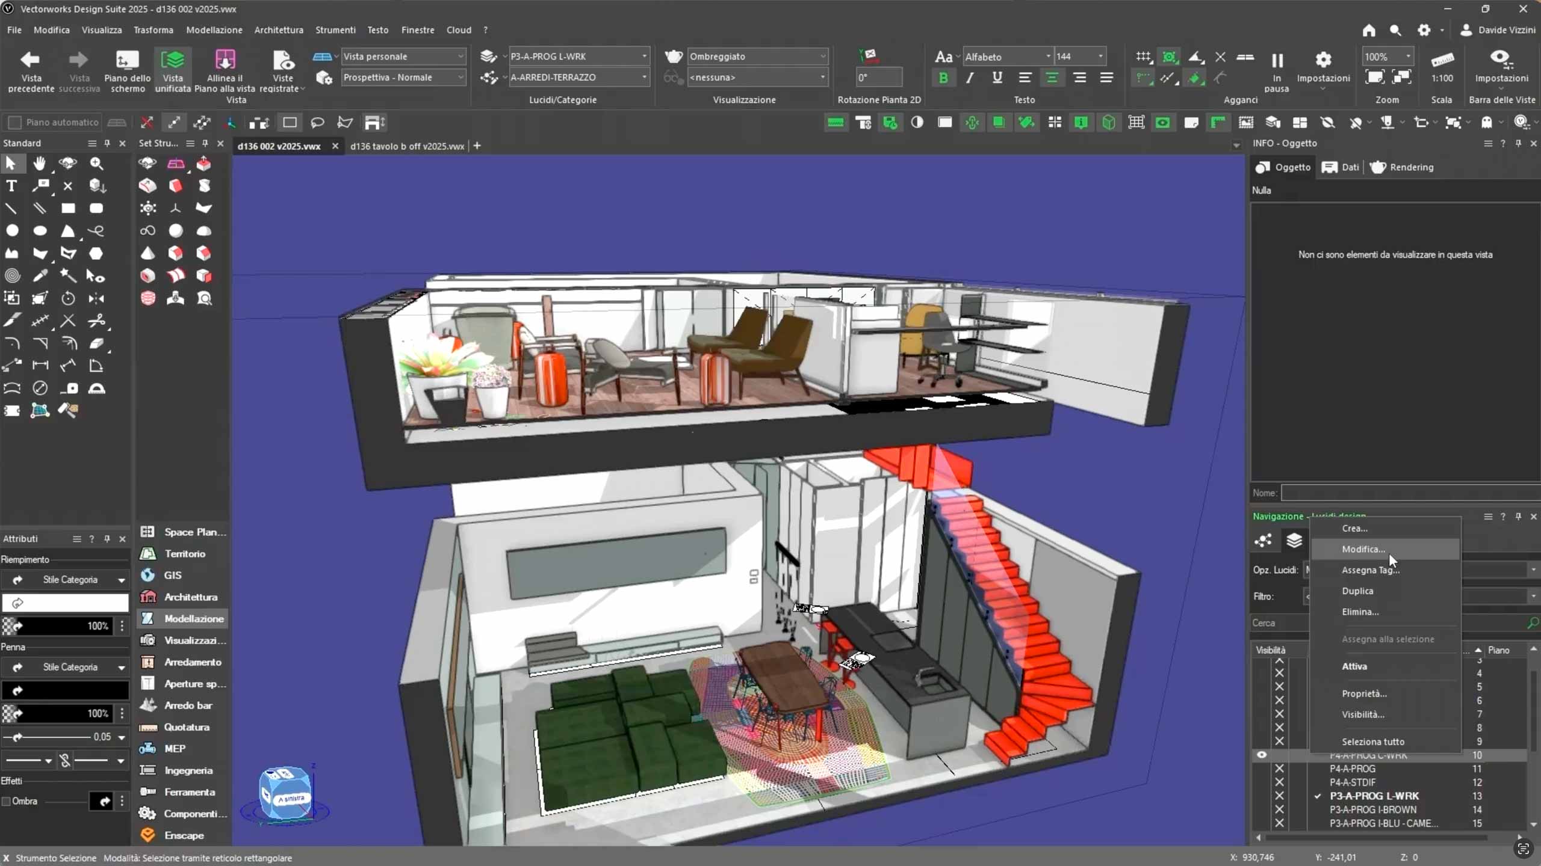Expand the Vista personale view dropdown
The width and height of the screenshot is (1541, 866).
403,57
